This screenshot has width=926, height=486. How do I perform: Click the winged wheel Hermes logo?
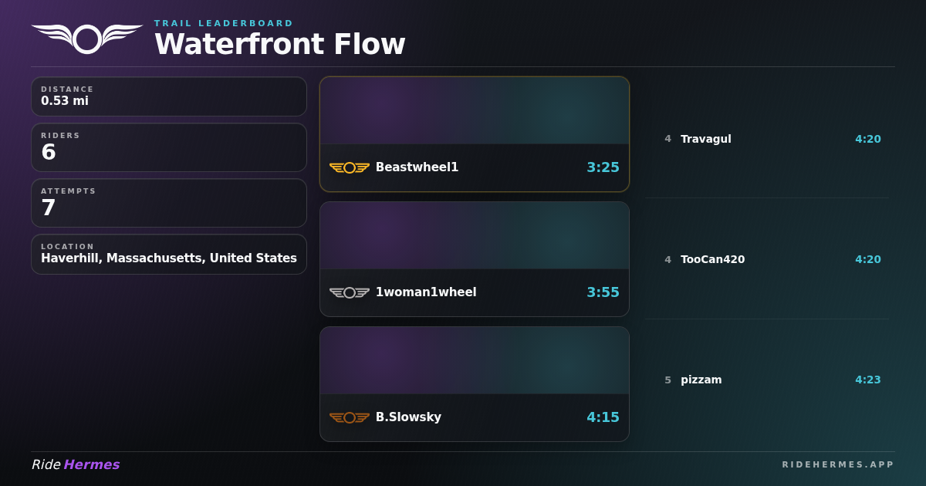(x=87, y=39)
